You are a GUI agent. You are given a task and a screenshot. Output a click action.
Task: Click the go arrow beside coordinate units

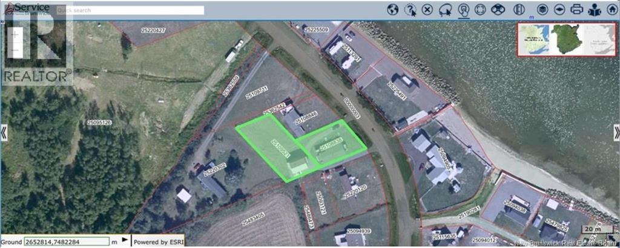tap(125, 240)
